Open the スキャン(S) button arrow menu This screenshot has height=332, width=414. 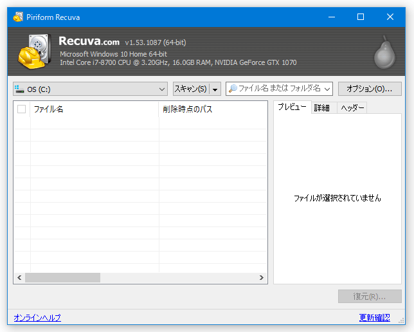[x=215, y=89]
